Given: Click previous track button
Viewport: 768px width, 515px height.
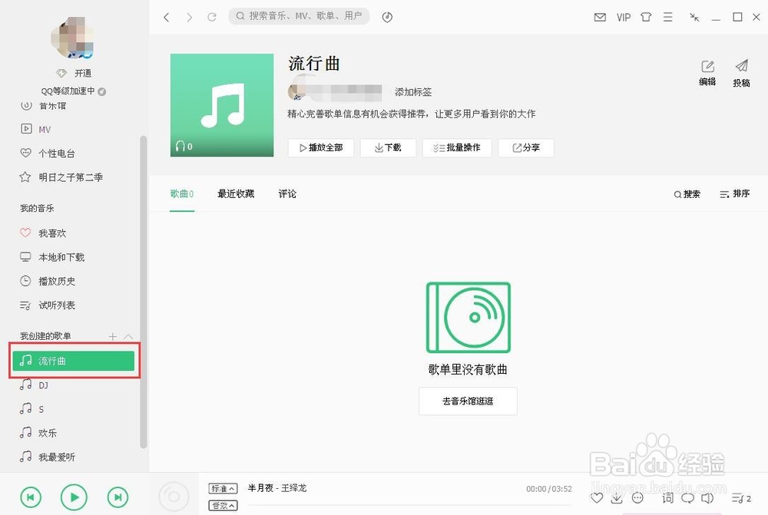Looking at the screenshot, I should click(x=31, y=498).
